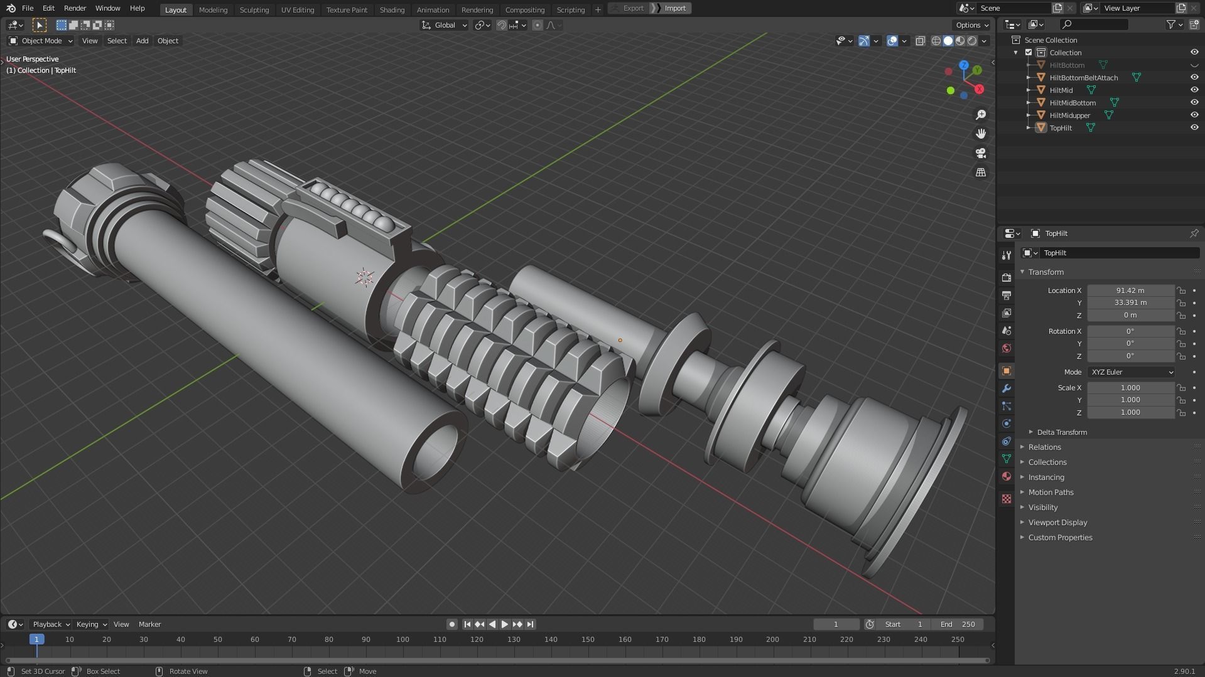Open the Physics properties tab

click(1007, 424)
